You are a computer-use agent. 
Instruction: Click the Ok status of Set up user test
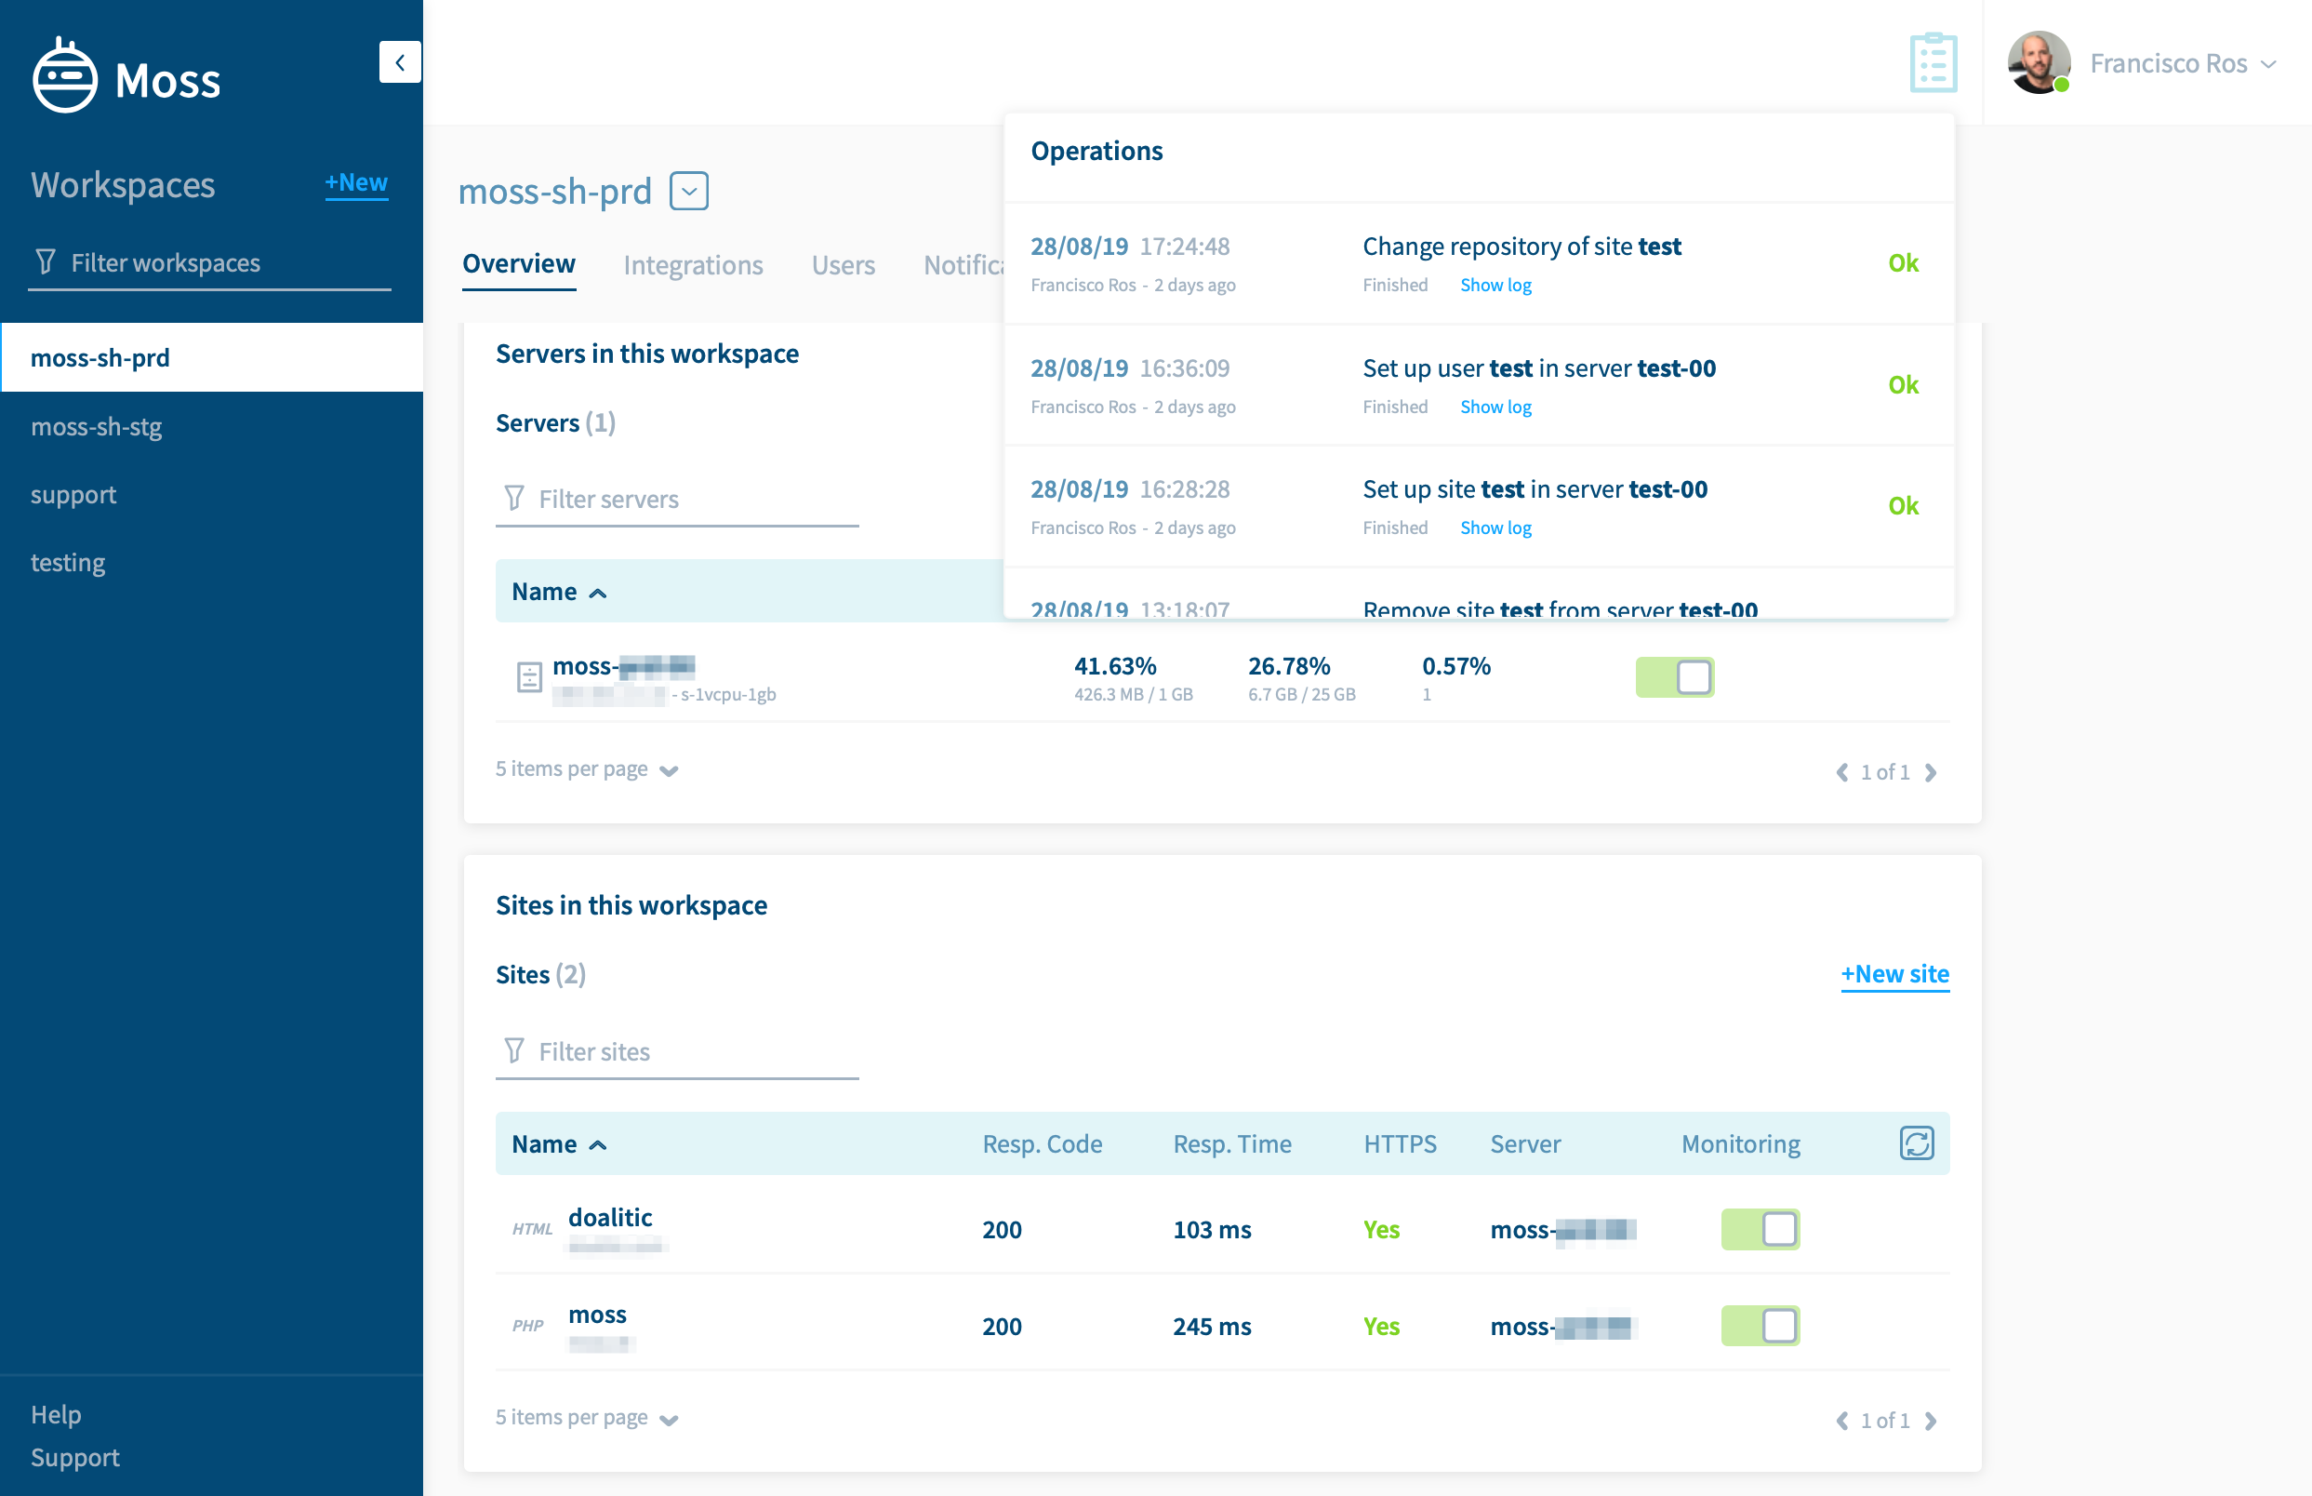click(1903, 384)
